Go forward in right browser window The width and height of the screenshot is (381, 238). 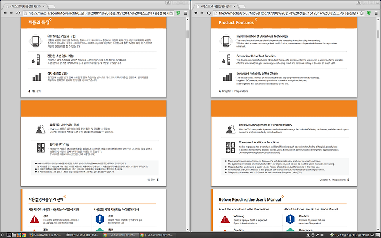tap(202, 13)
